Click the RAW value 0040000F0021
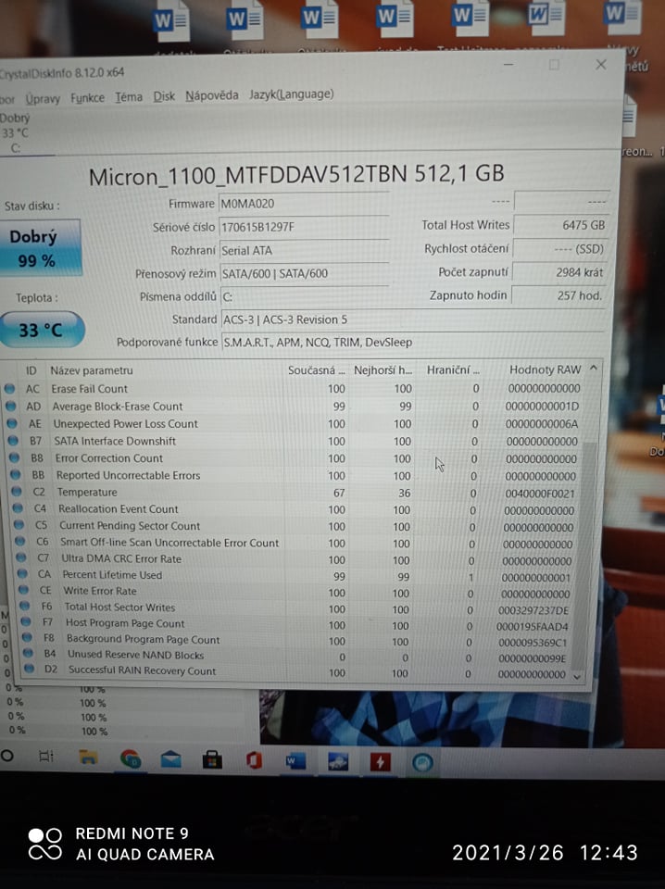Viewport: 665px width, 889px height. [540, 494]
